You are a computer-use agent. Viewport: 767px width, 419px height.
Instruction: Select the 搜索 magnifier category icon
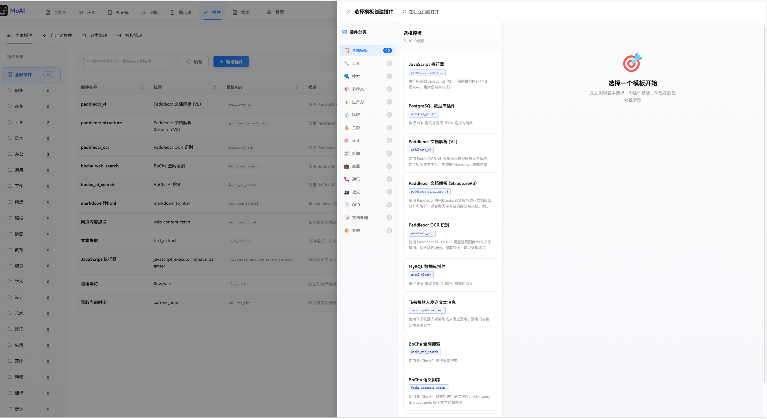tap(346, 76)
